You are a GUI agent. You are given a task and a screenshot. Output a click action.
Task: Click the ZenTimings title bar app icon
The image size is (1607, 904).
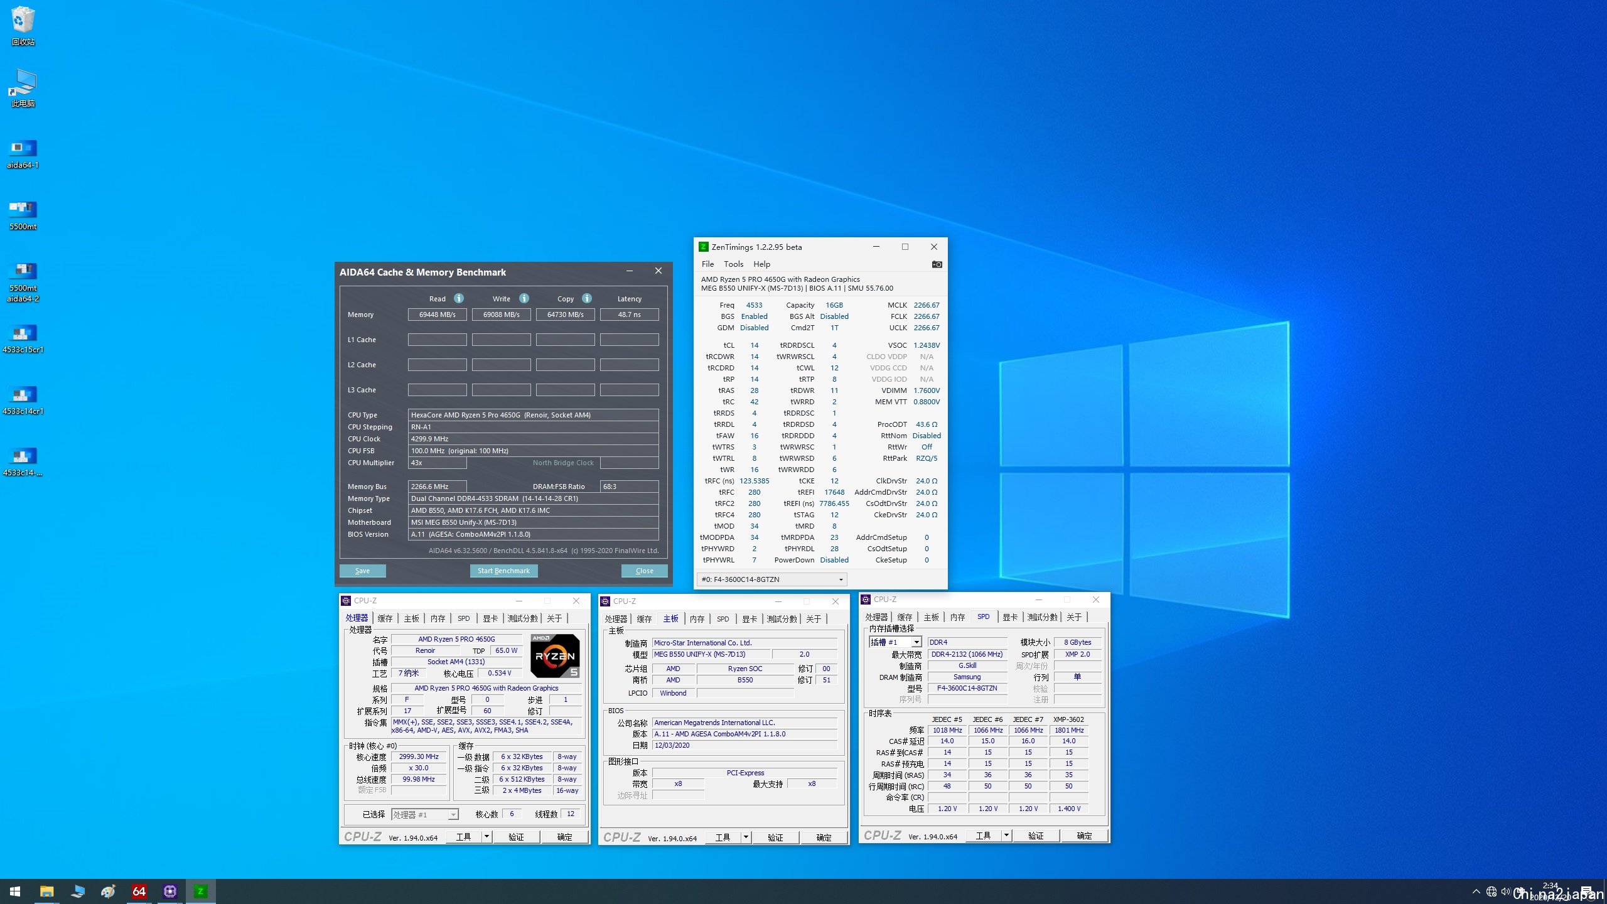(x=704, y=247)
